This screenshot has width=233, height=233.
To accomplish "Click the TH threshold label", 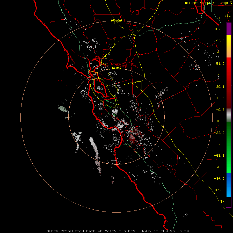I will pos(222,202).
